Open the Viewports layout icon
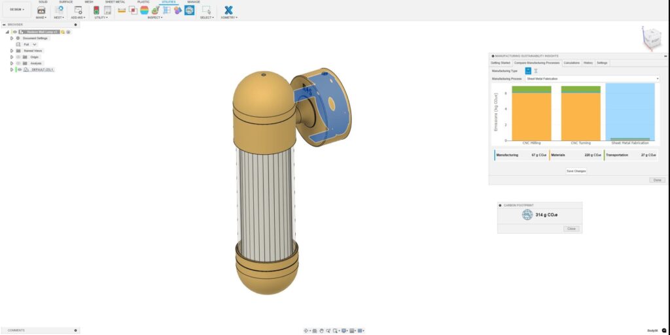670x335 pixels. click(x=361, y=330)
